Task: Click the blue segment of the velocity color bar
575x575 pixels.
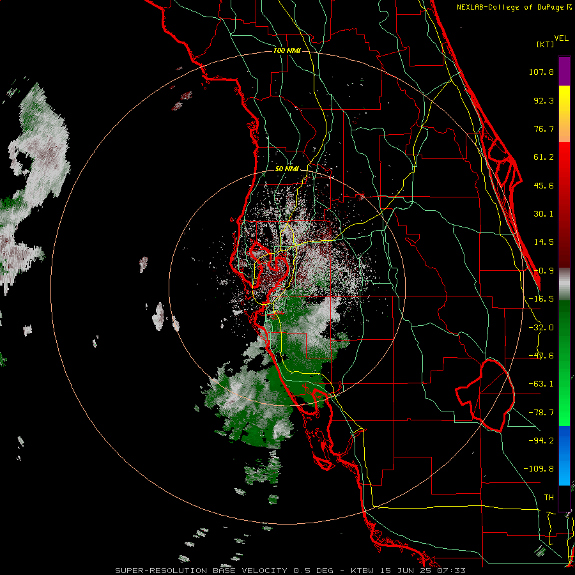Action: (x=564, y=456)
